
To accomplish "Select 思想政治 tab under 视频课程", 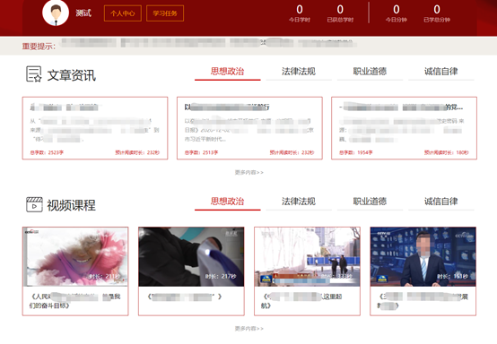I will pyautogui.click(x=228, y=202).
